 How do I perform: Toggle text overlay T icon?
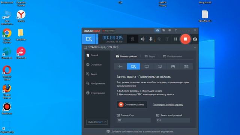167,39
